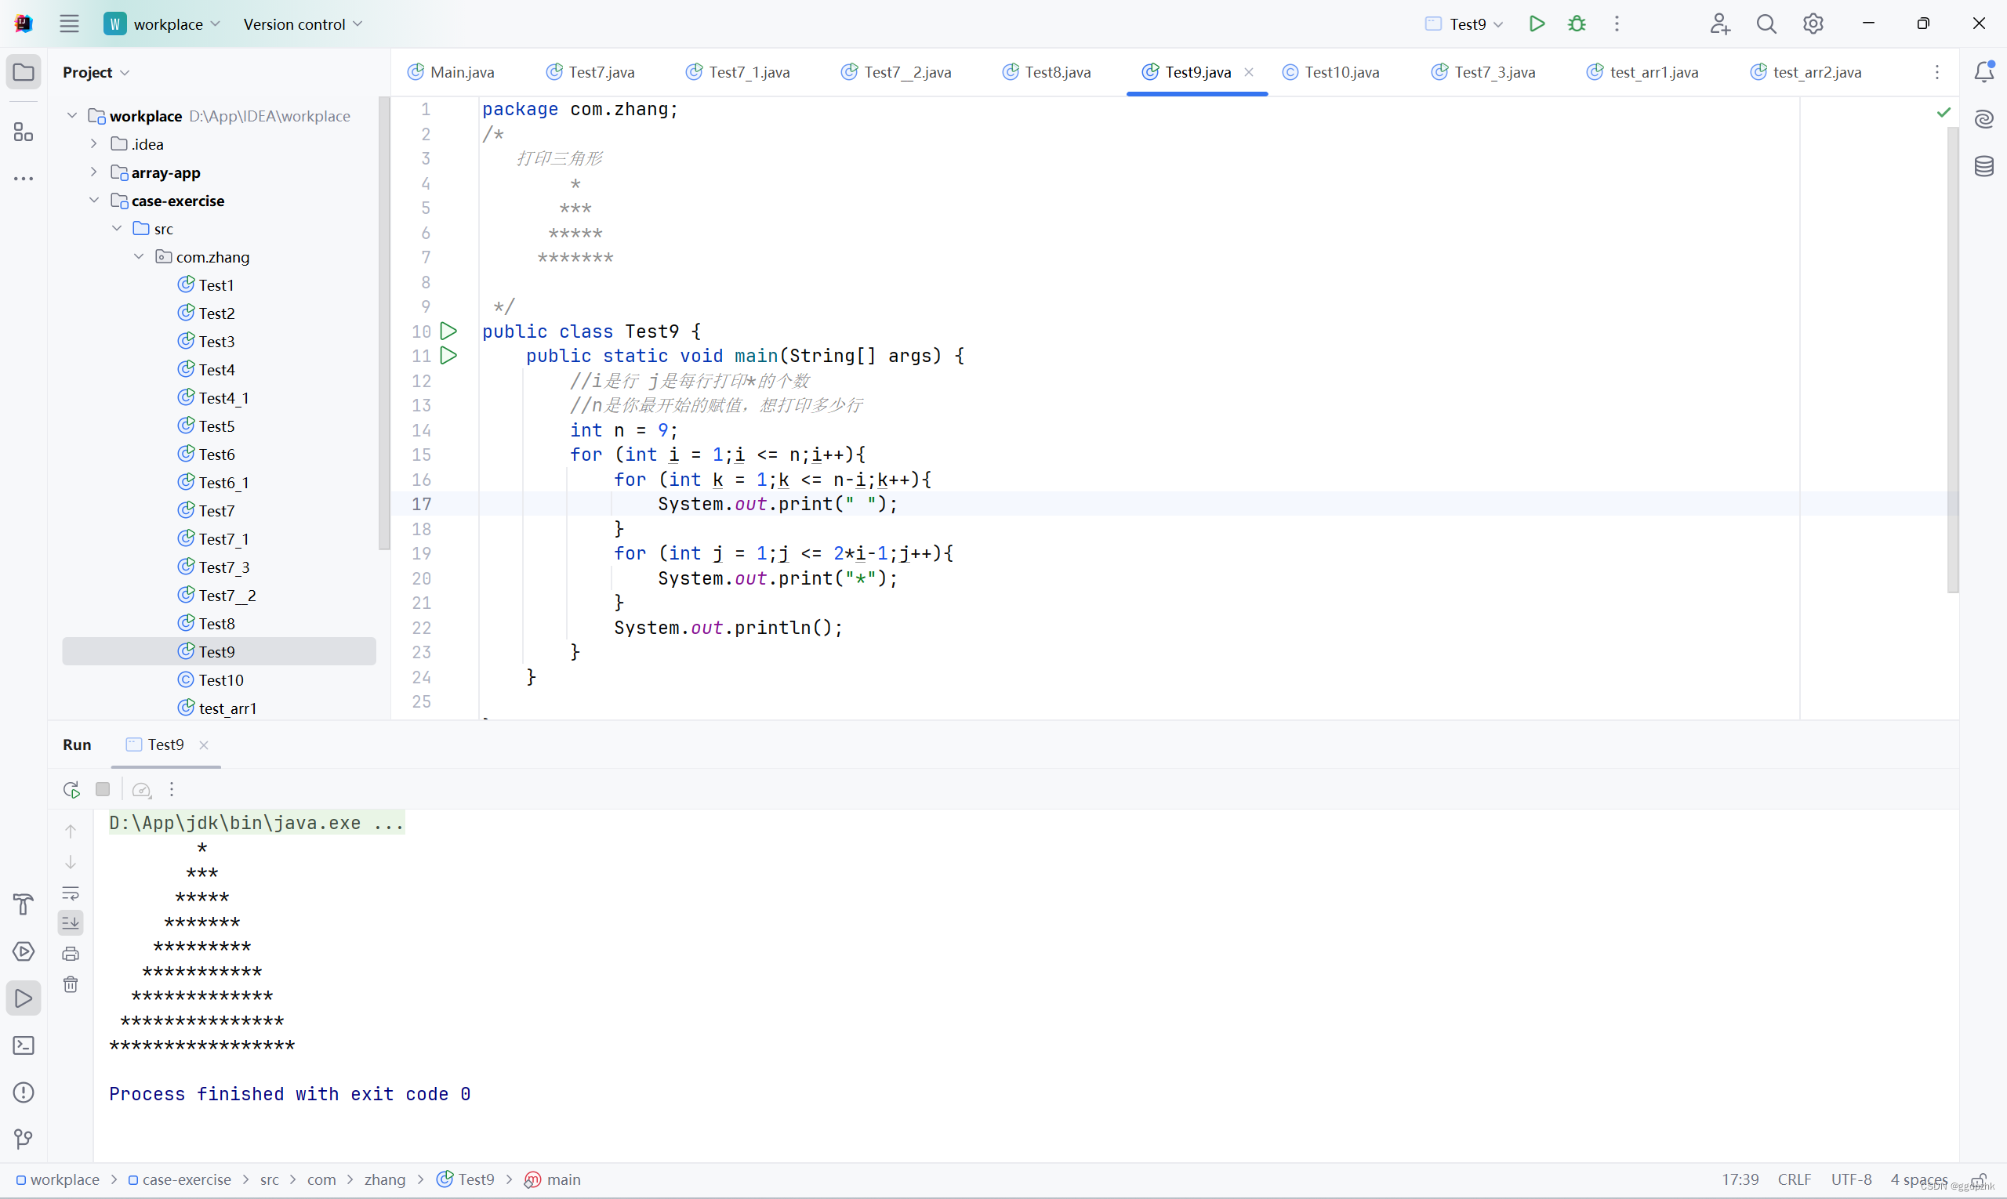Expand the array-app module
The width and height of the screenshot is (2007, 1199).
(x=94, y=172)
